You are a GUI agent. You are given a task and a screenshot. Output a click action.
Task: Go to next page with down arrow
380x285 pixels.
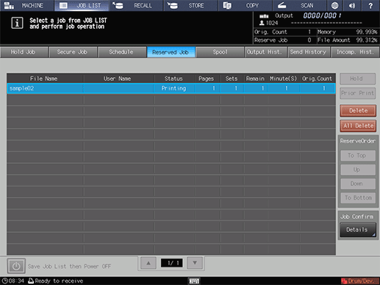tap(195, 263)
